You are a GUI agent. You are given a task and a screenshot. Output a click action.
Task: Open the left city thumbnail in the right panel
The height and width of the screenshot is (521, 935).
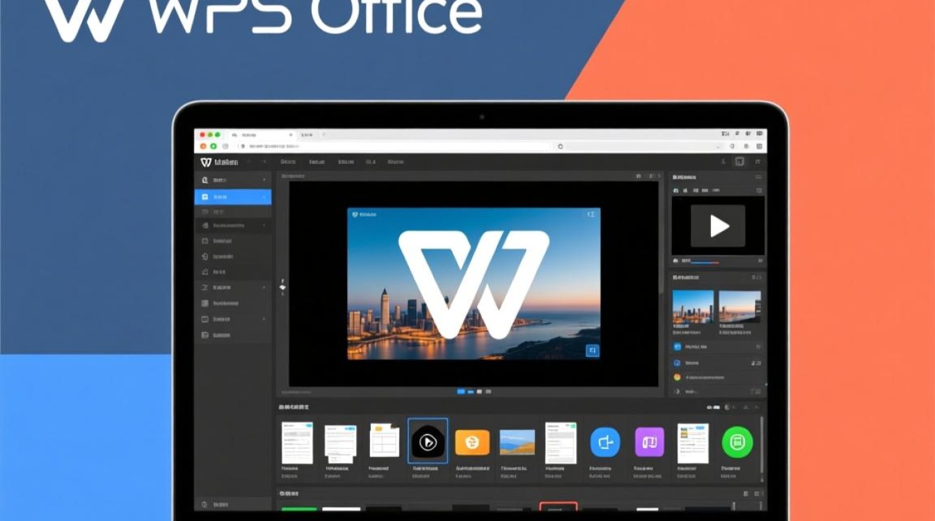693,306
